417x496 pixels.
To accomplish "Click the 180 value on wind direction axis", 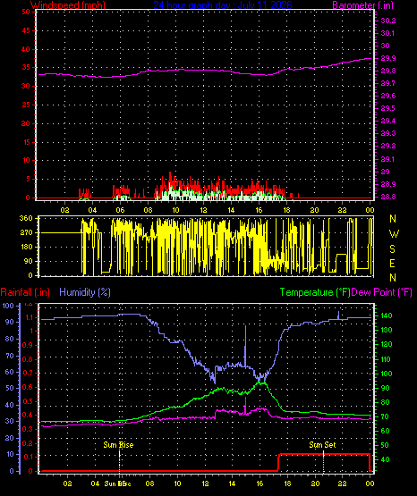I will (26, 247).
